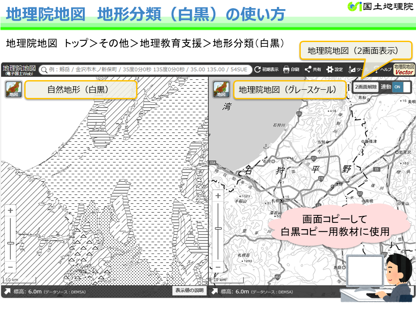
Task: Click route 453 road shield
Action: [277, 277]
